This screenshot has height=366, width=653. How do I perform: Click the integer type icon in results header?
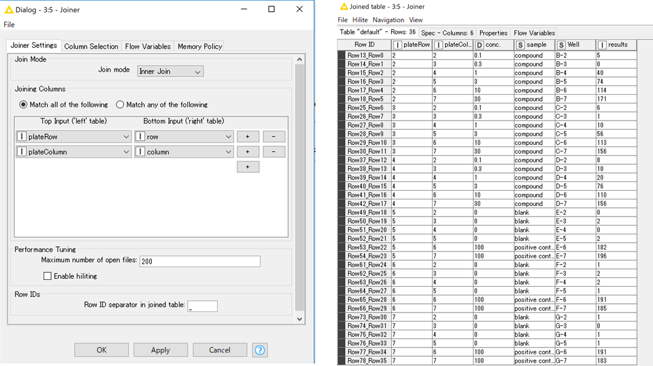tap(602, 45)
